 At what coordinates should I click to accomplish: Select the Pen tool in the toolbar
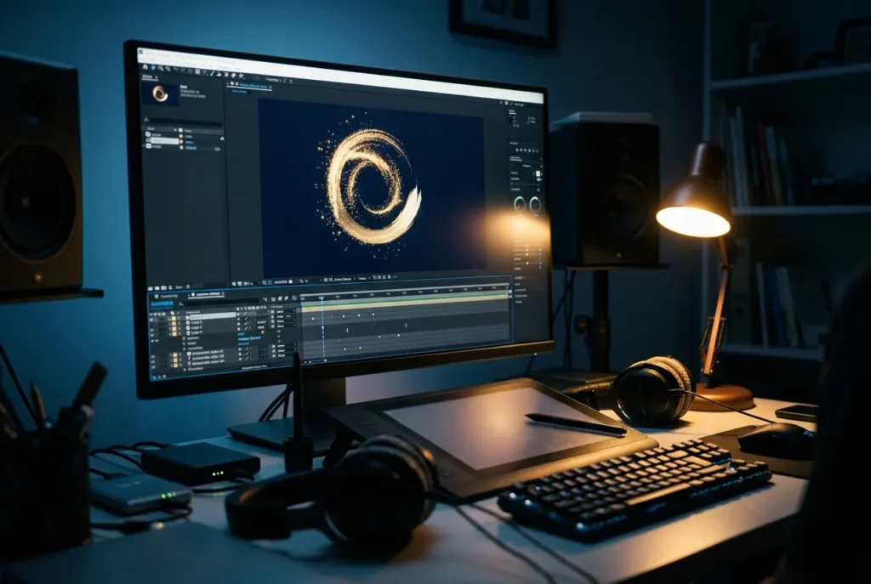tap(212, 73)
